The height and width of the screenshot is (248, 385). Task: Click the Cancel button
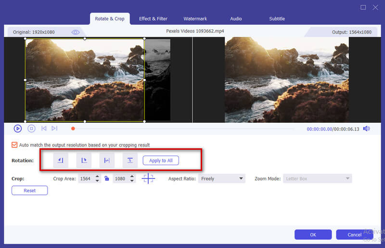[355, 235]
